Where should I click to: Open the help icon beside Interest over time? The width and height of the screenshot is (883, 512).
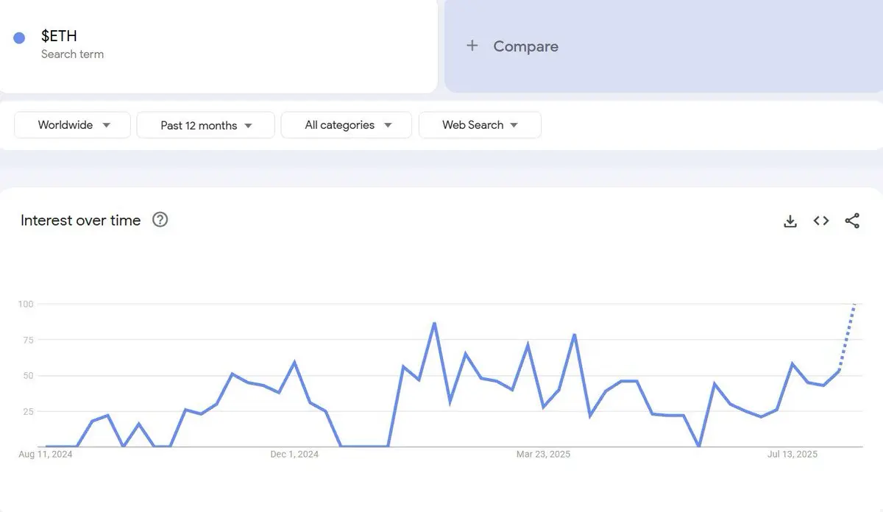pos(160,219)
